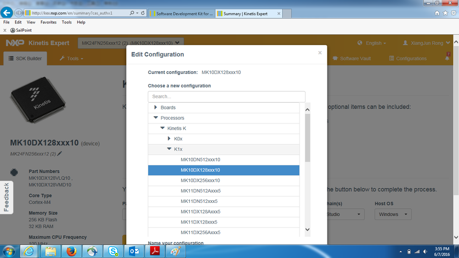This screenshot has width=459, height=258.
Task: Close the Summary Kinetis Expert tab
Action: point(279,13)
